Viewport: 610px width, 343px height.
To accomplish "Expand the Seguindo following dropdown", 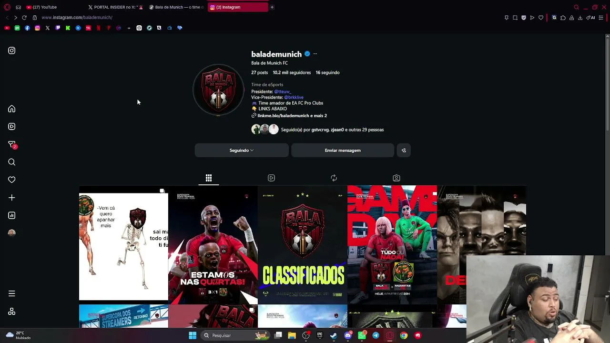I will 242,151.
